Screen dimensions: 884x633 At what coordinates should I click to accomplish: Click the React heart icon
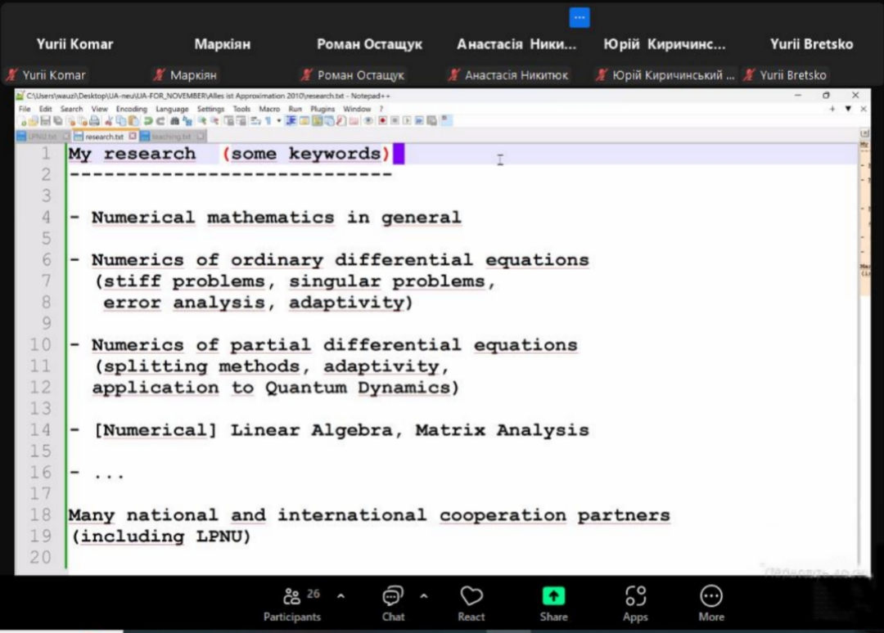[x=471, y=604]
